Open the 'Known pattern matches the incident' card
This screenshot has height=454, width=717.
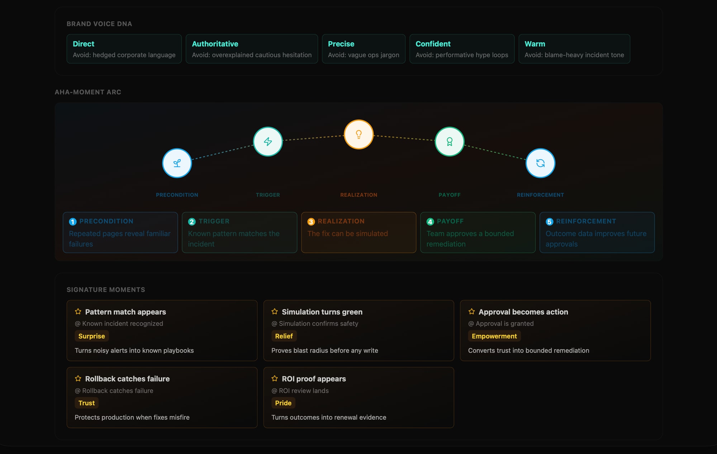tap(239, 232)
